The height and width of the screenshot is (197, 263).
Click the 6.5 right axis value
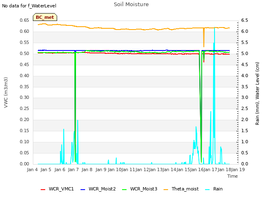(x=245, y=20)
